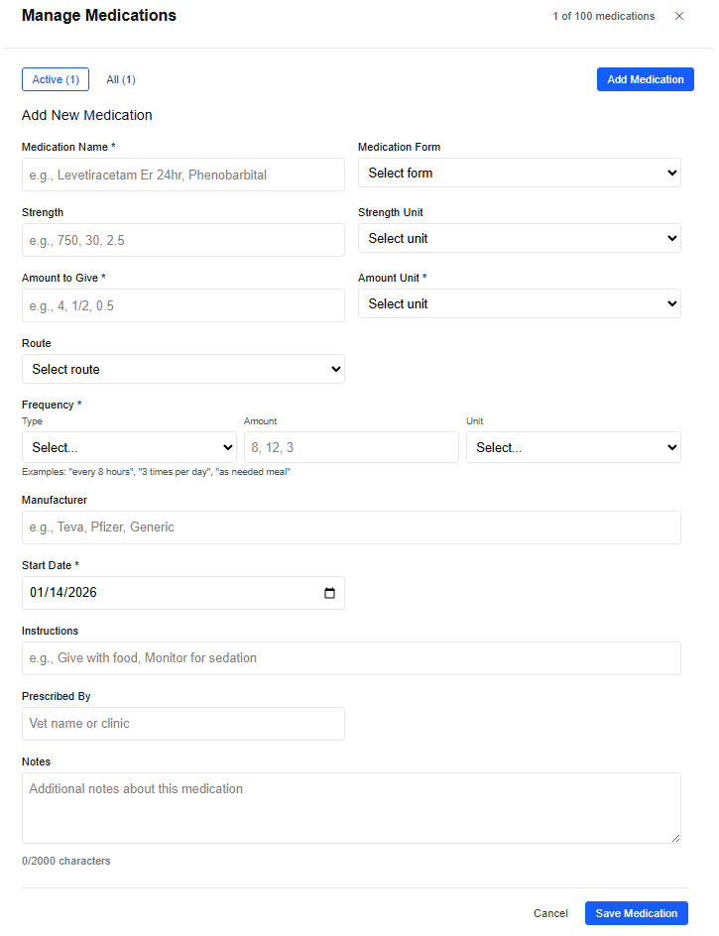Open the Medication Form dropdown
The width and height of the screenshot is (719, 936).
(519, 172)
